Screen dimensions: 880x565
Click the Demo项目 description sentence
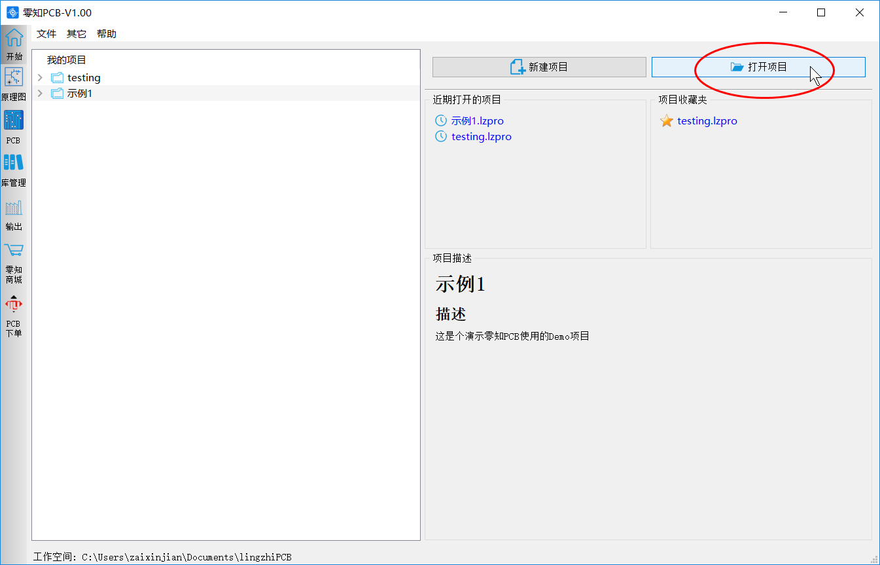[x=512, y=337]
